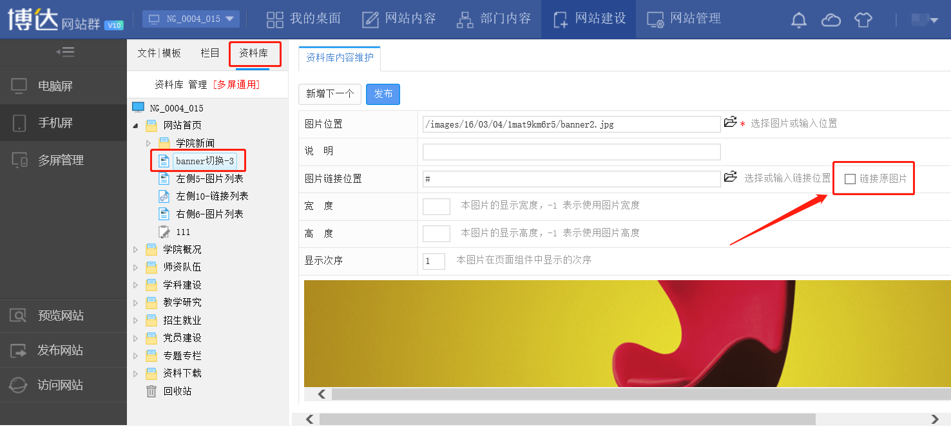Click the notification bell icon
The width and height of the screenshot is (951, 427).
coord(799,19)
